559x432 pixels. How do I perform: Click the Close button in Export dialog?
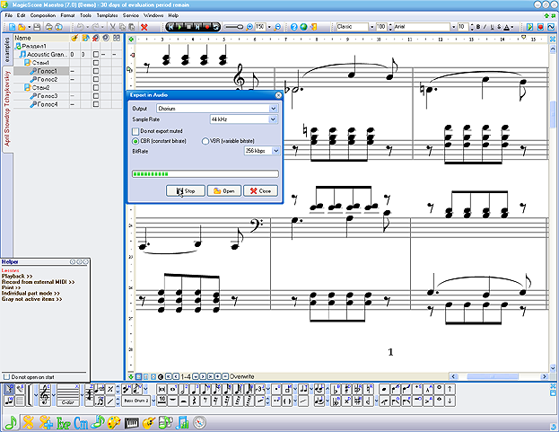260,191
